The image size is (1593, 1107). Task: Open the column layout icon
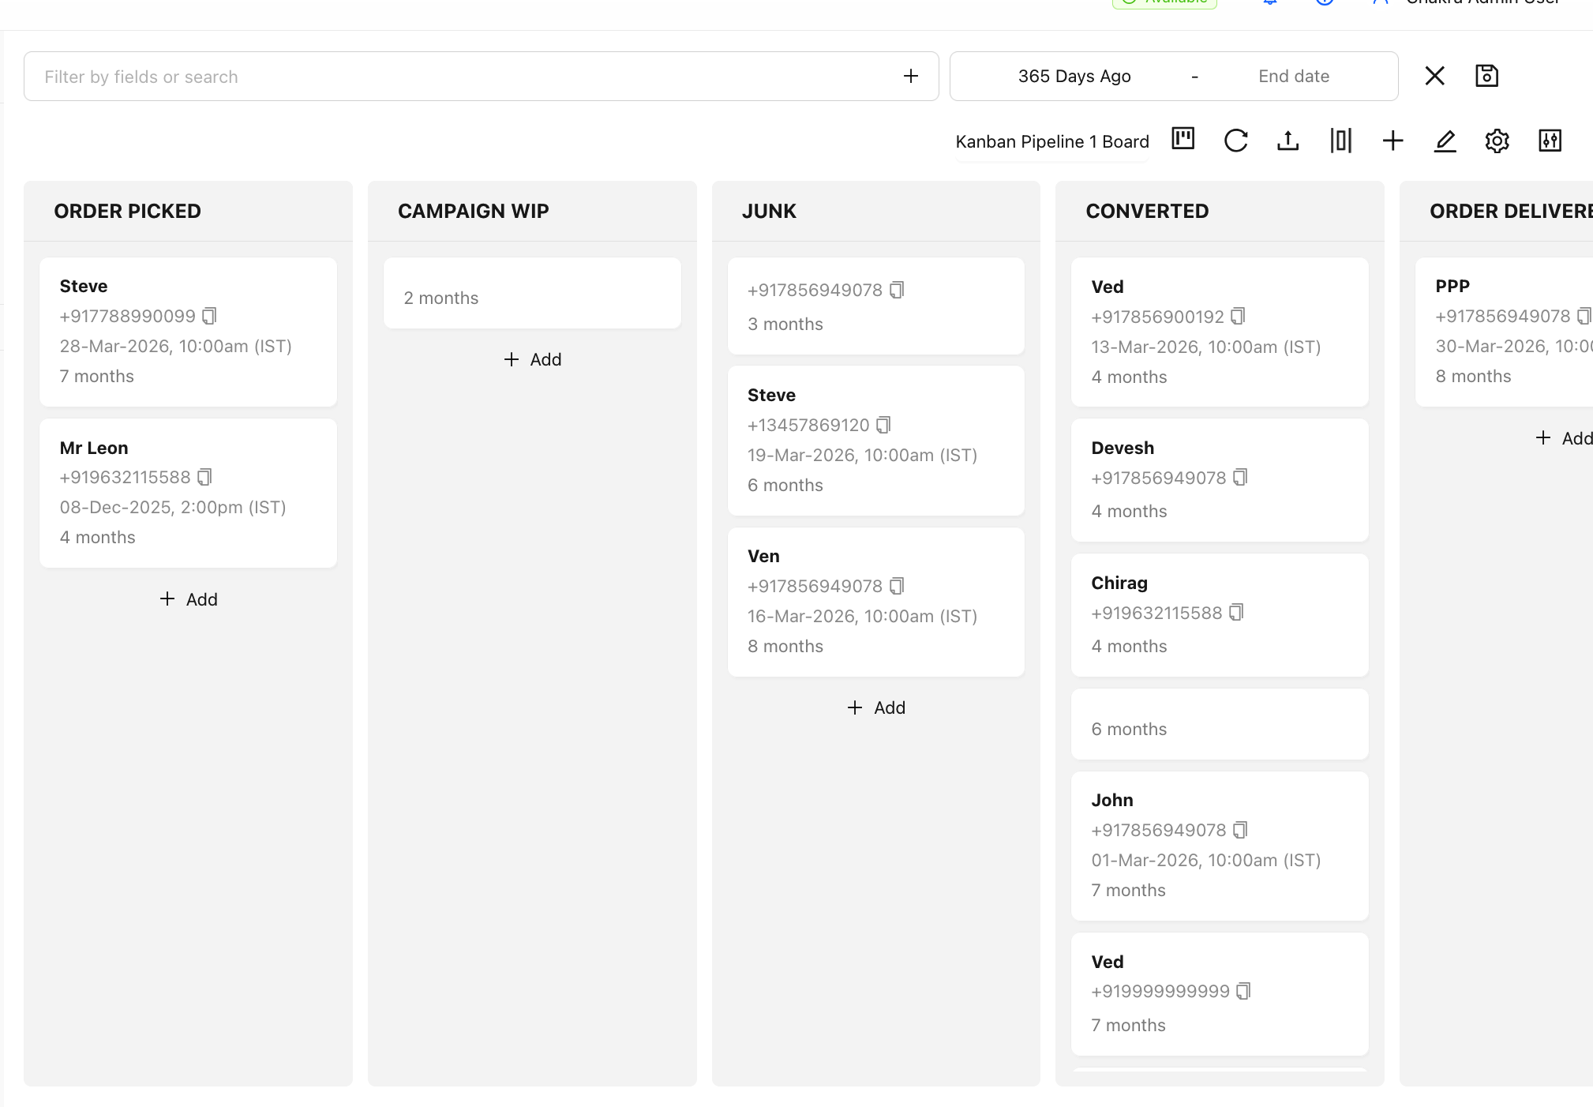pyautogui.click(x=1340, y=141)
